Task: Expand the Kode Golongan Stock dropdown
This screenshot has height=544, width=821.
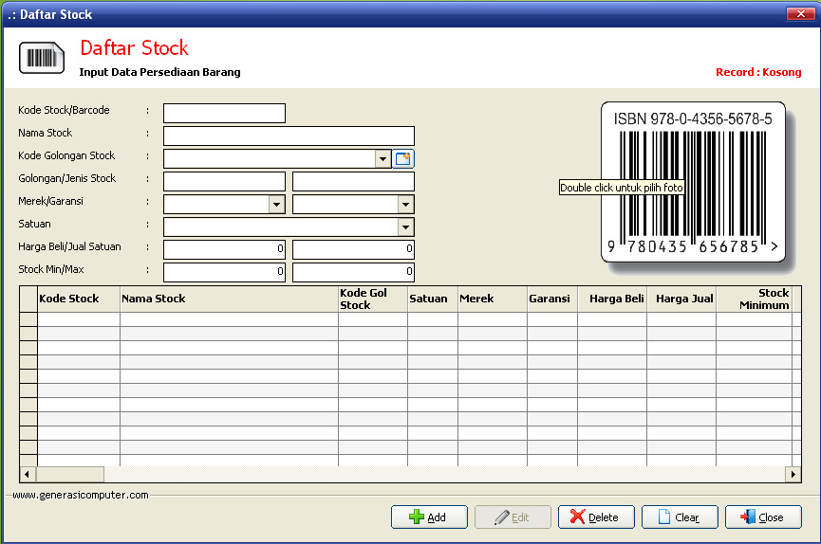Action: (x=383, y=159)
